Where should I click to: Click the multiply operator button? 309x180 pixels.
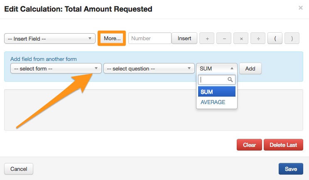(x=241, y=39)
